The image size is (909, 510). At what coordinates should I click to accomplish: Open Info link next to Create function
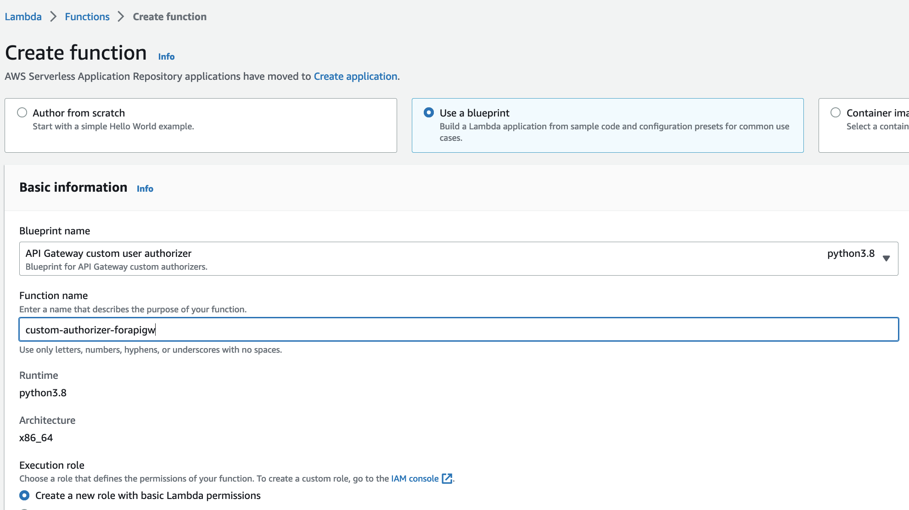coord(166,56)
